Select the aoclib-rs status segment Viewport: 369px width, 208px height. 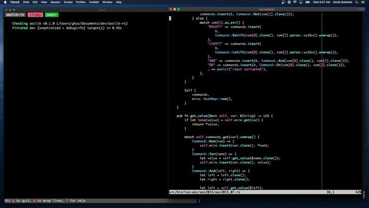15,14
